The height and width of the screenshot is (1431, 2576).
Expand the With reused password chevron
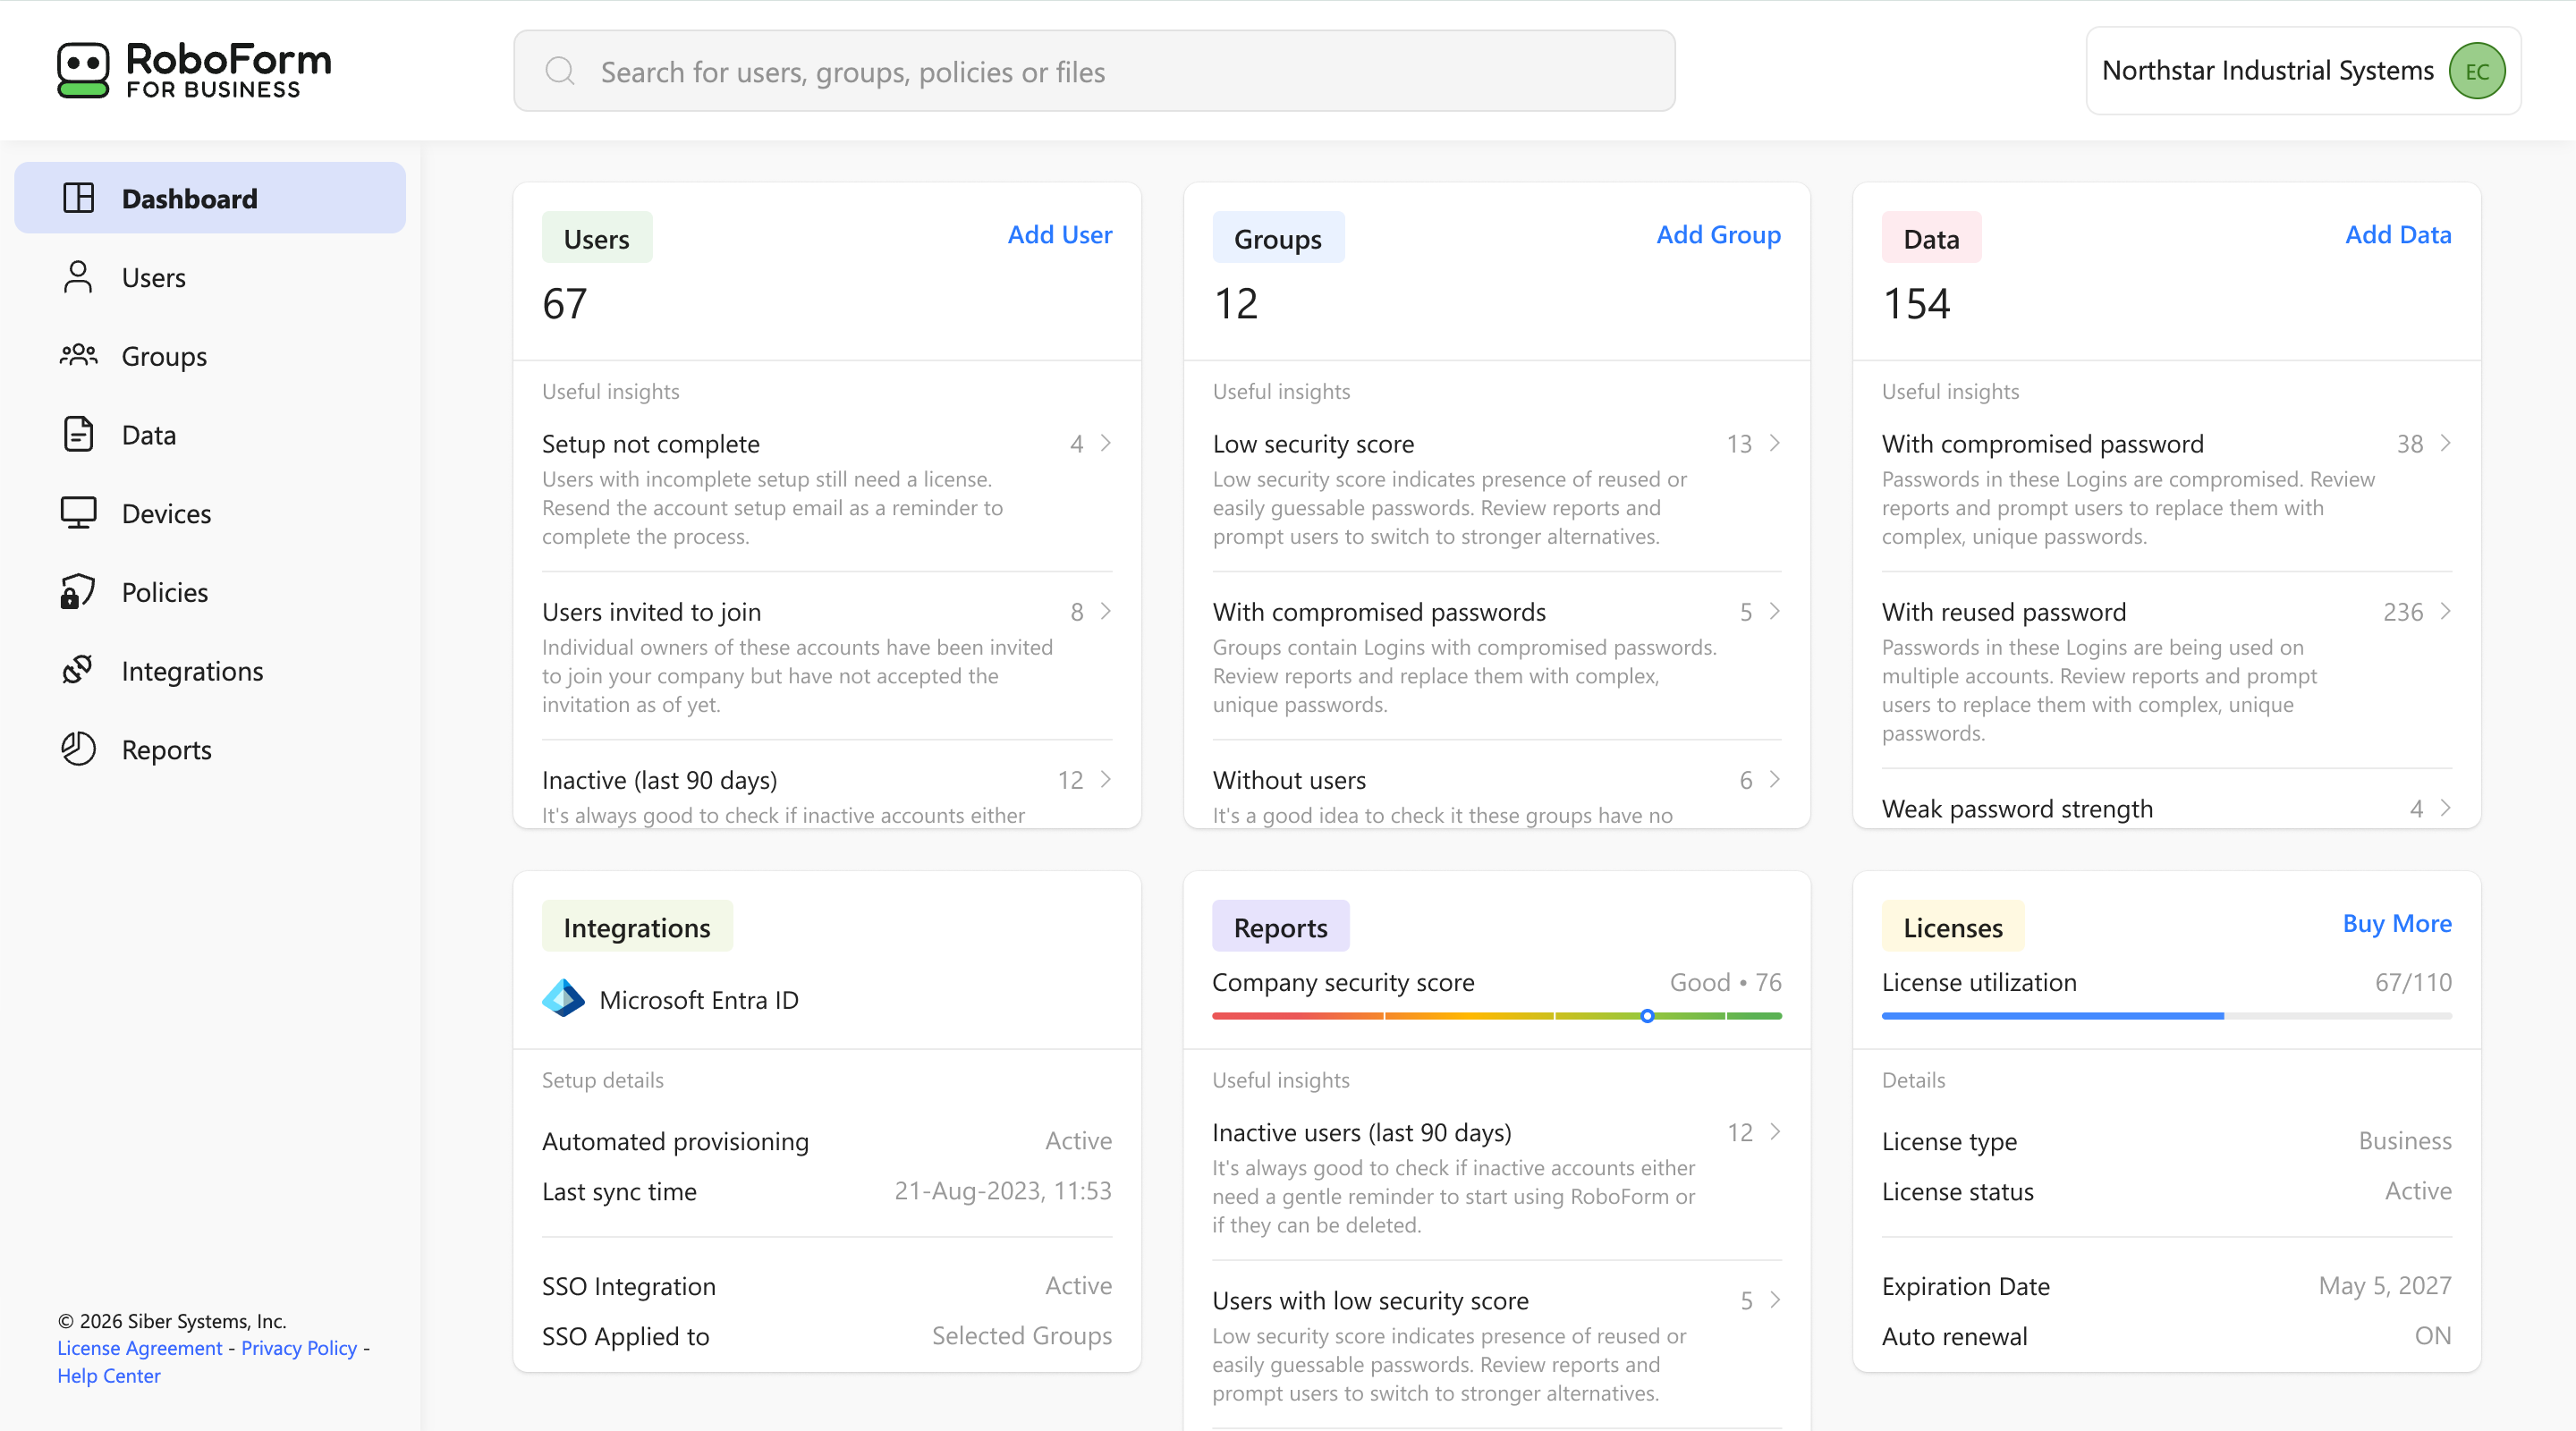coord(2445,610)
